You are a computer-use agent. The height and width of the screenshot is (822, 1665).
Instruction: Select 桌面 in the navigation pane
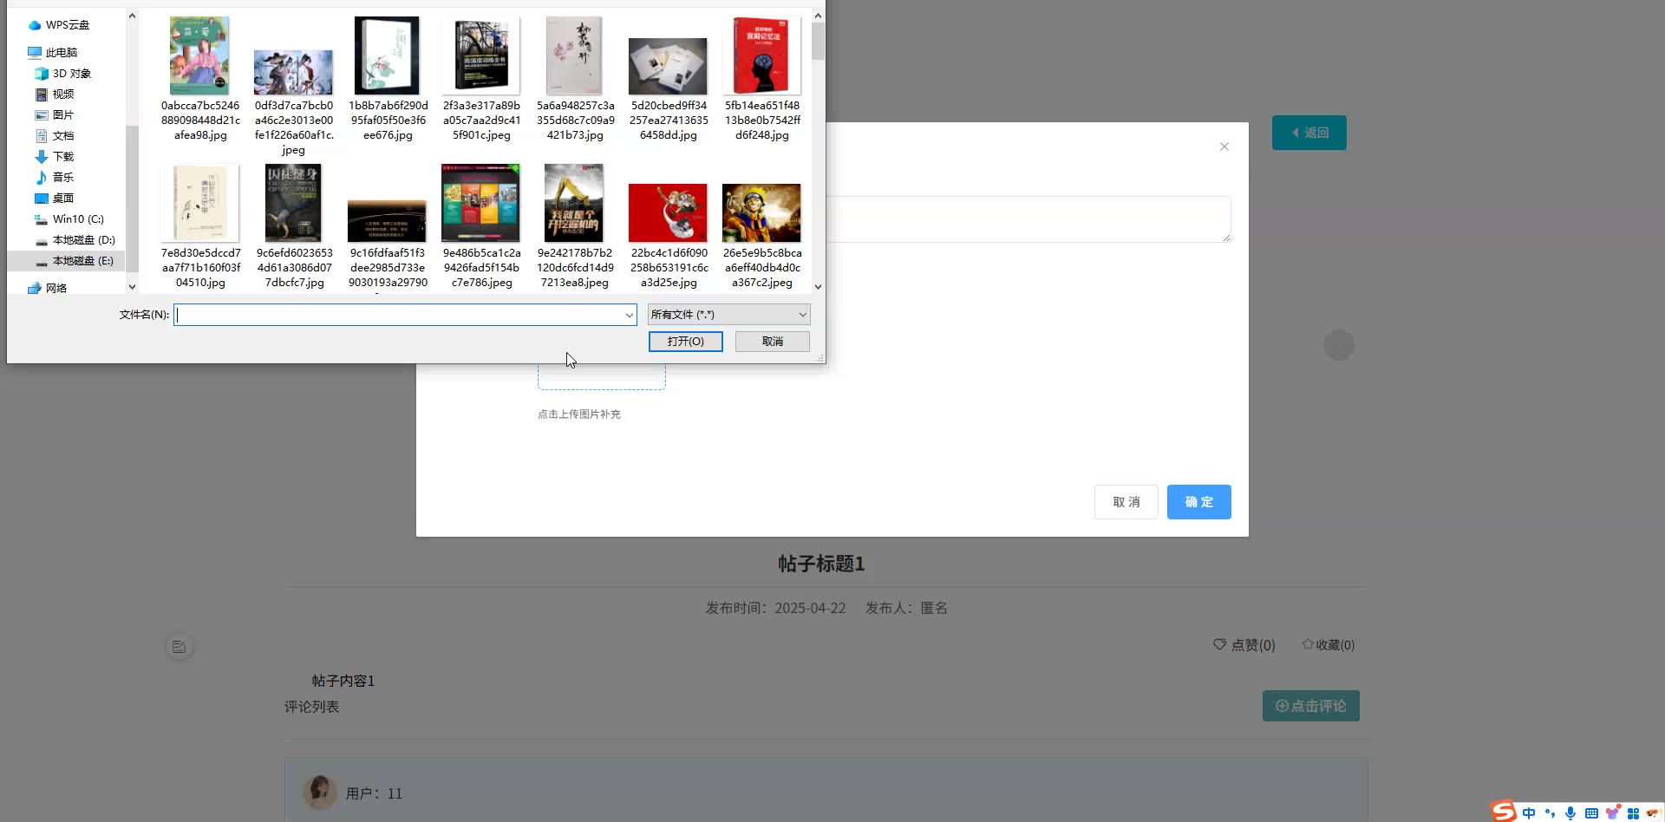[x=54, y=199]
